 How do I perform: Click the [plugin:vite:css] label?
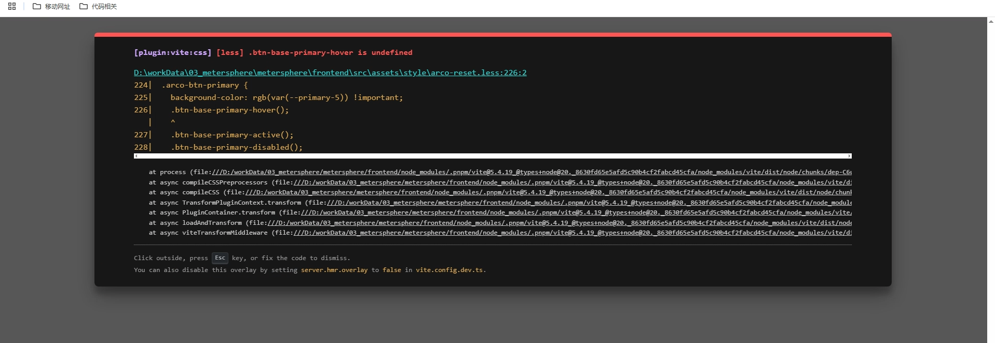(x=172, y=52)
